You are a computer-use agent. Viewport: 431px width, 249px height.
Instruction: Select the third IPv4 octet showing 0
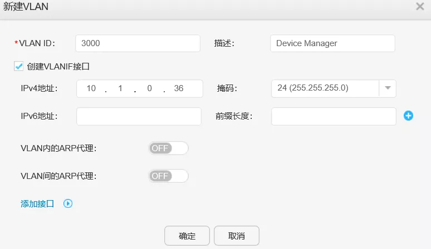point(149,89)
